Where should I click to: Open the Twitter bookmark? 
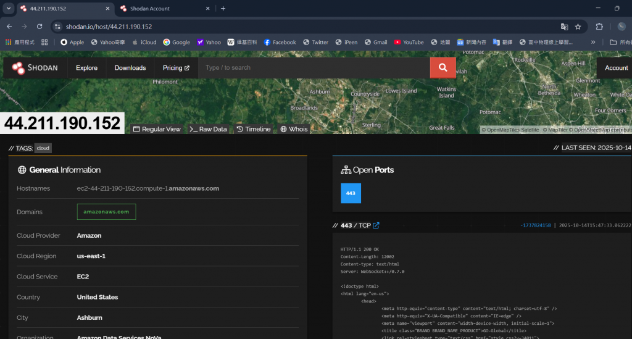click(315, 42)
